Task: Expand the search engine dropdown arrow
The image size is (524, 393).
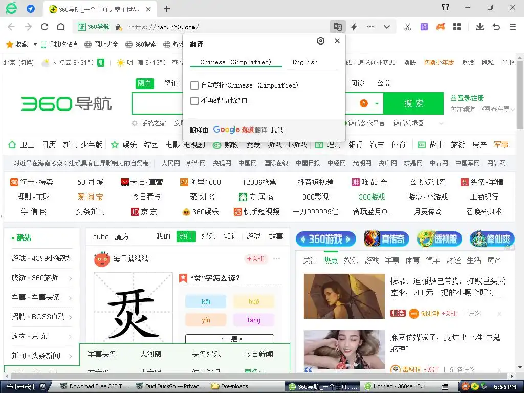Action: pyautogui.click(x=377, y=103)
